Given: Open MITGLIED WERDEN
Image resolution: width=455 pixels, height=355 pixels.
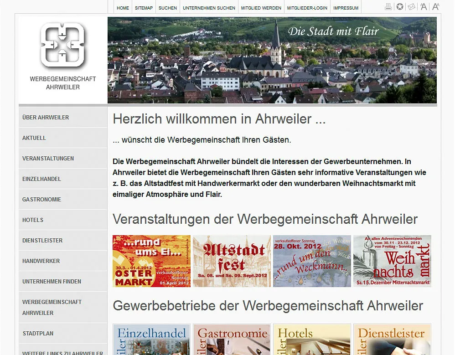Looking at the screenshot, I should tap(261, 7).
